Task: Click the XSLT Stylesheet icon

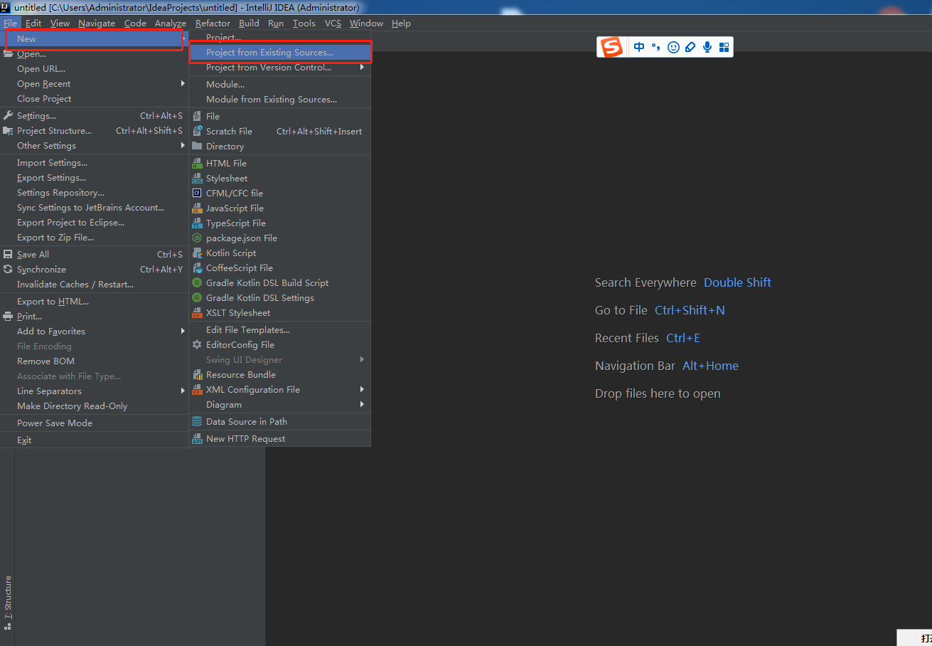Action: [197, 313]
